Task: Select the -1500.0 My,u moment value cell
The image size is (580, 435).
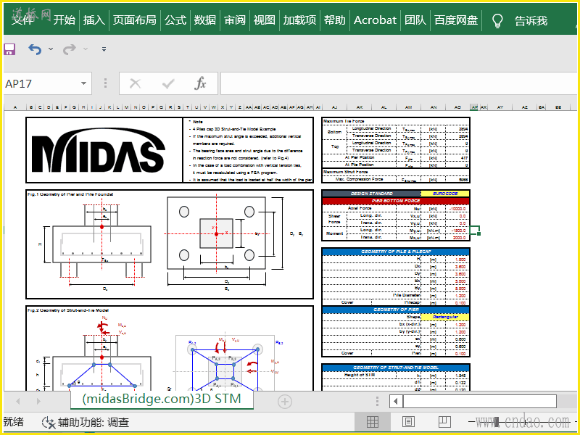Action: 457,231
